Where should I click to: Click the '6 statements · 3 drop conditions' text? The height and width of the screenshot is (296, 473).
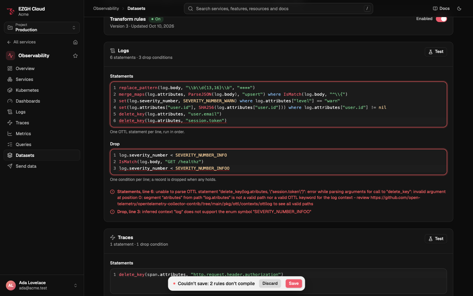pos(141,58)
